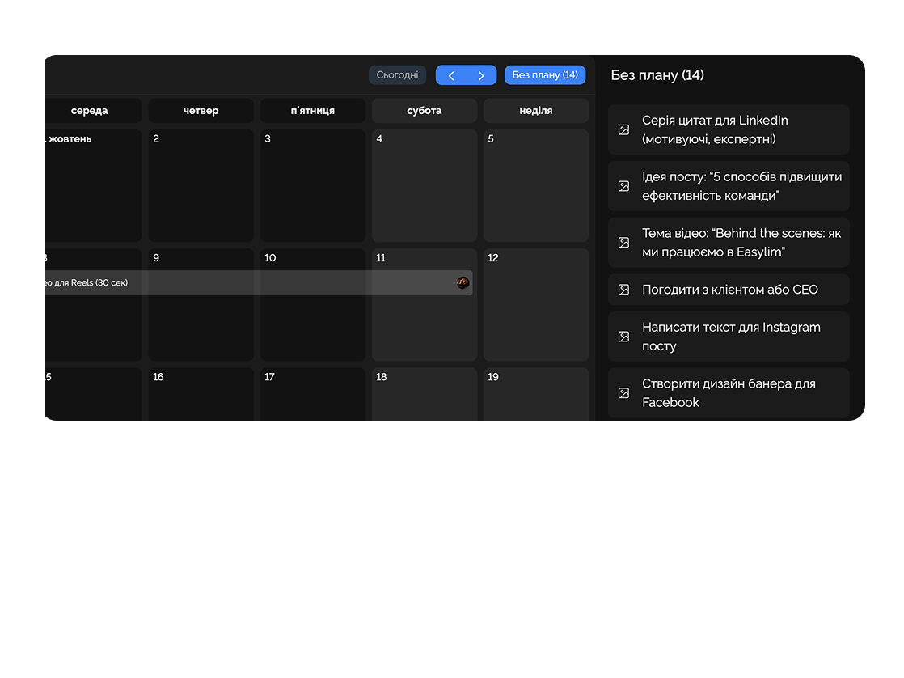904x678 pixels.
Task: Toggle the "Без плану (14)" panel button
Action: pos(545,75)
